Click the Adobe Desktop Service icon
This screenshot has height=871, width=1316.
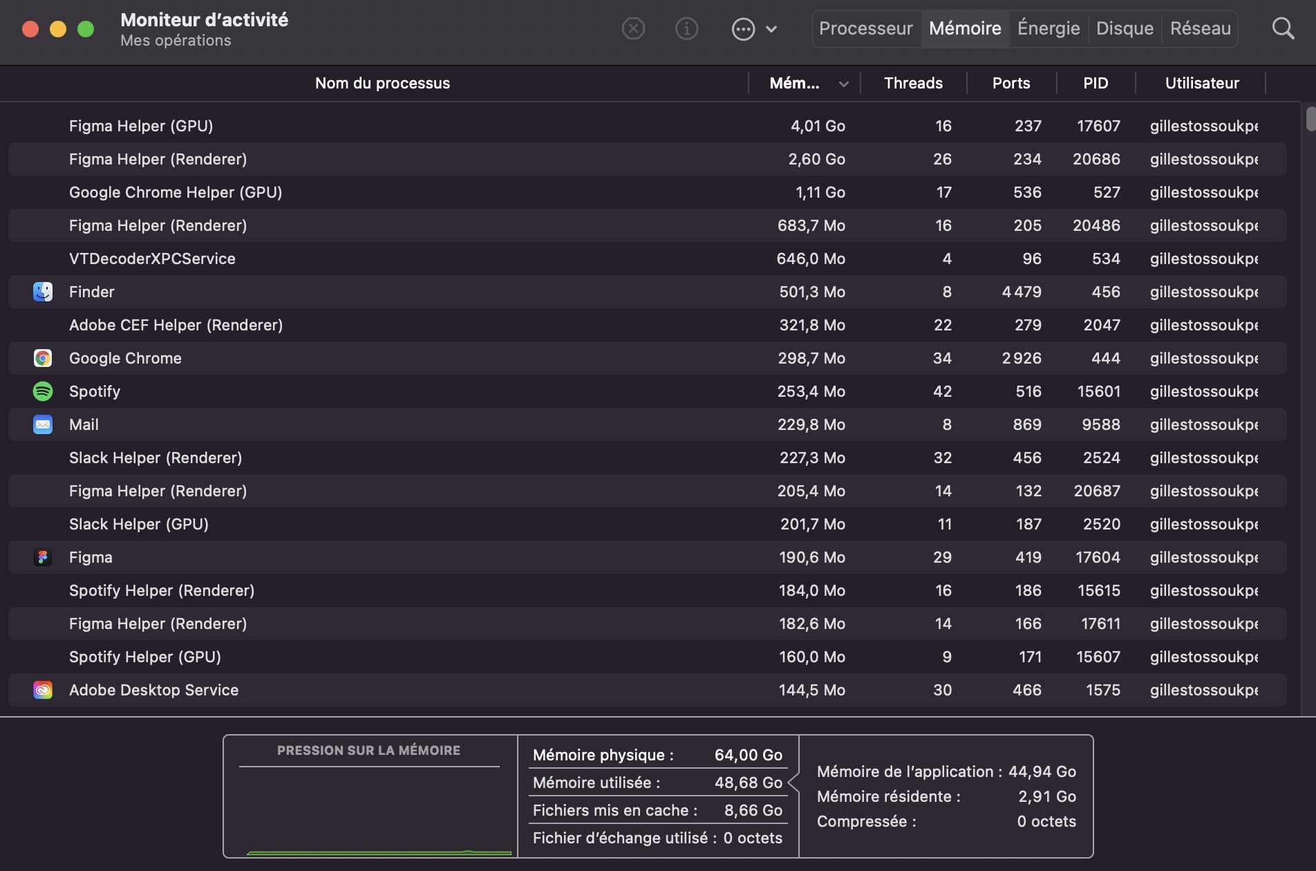tap(43, 690)
